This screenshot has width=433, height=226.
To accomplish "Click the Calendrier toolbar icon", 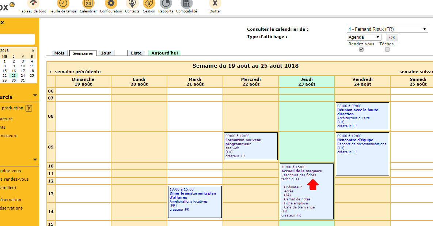I will 88,4.
